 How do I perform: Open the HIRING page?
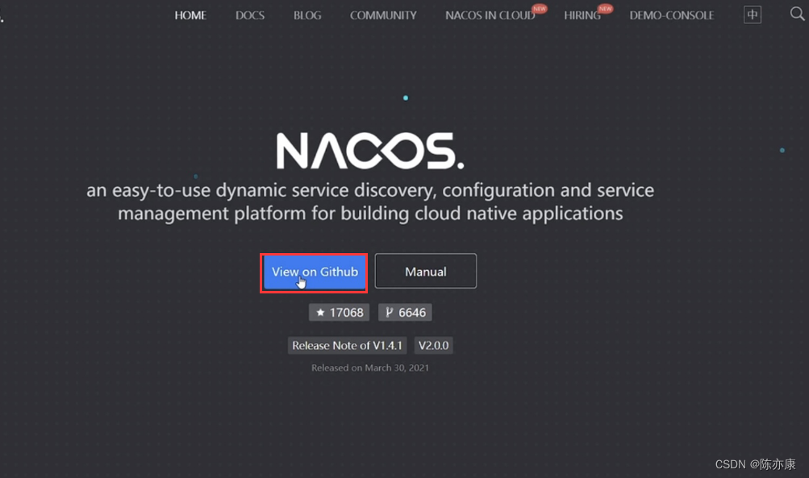(x=582, y=15)
